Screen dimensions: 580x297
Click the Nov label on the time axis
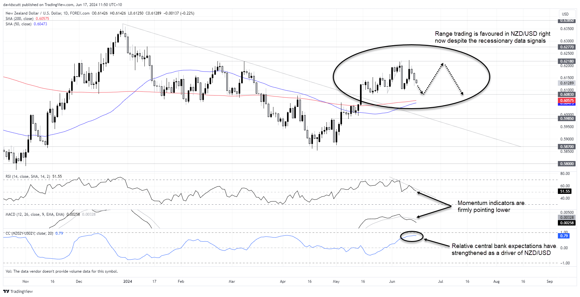click(x=26, y=282)
